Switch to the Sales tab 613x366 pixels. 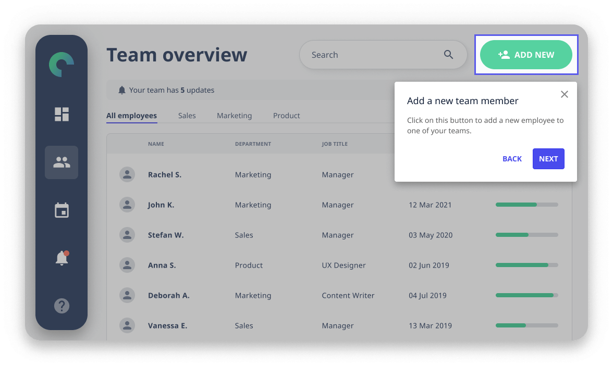[187, 116]
